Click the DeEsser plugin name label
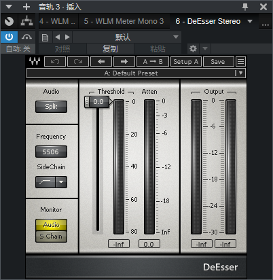This screenshot has height=280, width=273. pyautogui.click(x=220, y=267)
